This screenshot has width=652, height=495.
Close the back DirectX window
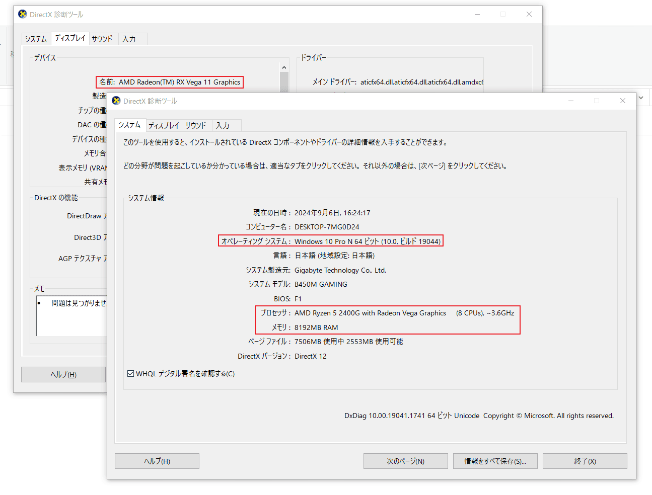(529, 14)
